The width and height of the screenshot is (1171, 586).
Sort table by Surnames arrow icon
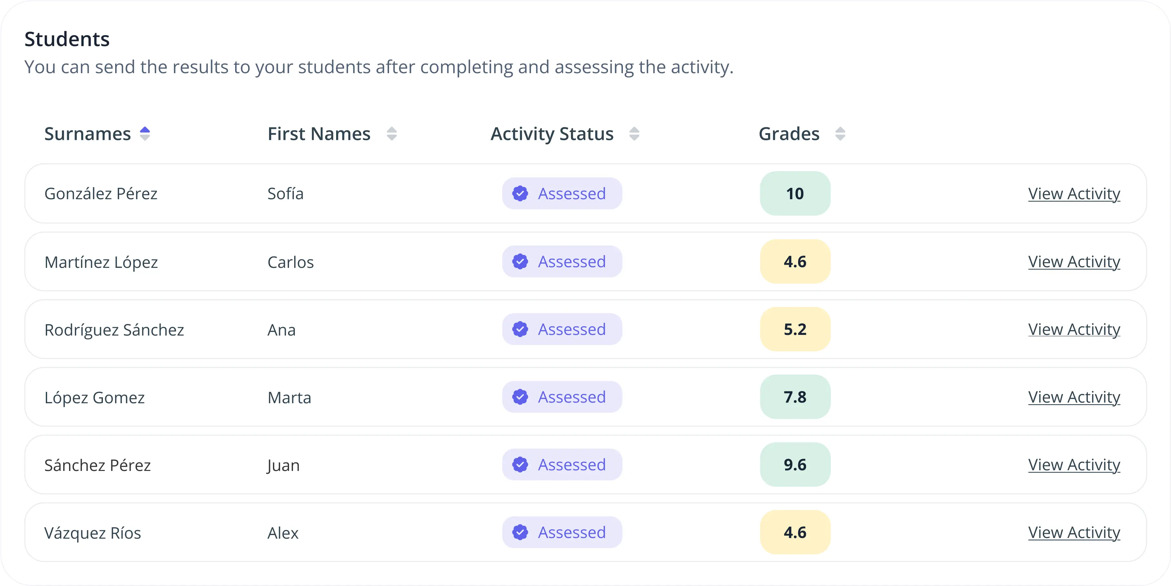pos(145,133)
